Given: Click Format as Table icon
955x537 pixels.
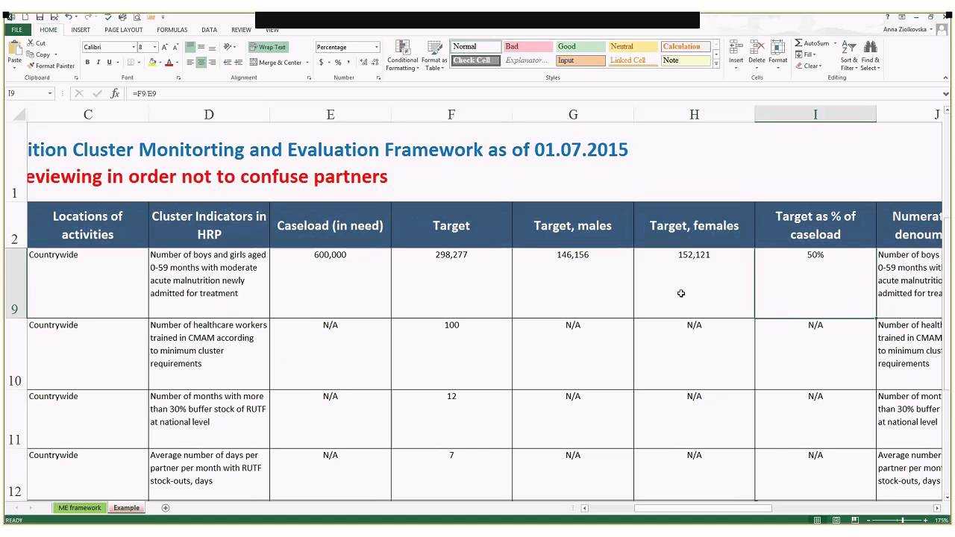Looking at the screenshot, I should click(433, 49).
